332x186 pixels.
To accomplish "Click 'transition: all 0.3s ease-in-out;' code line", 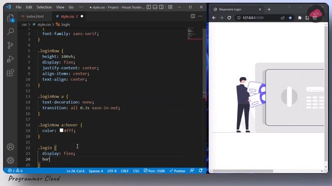I will [x=81, y=108].
